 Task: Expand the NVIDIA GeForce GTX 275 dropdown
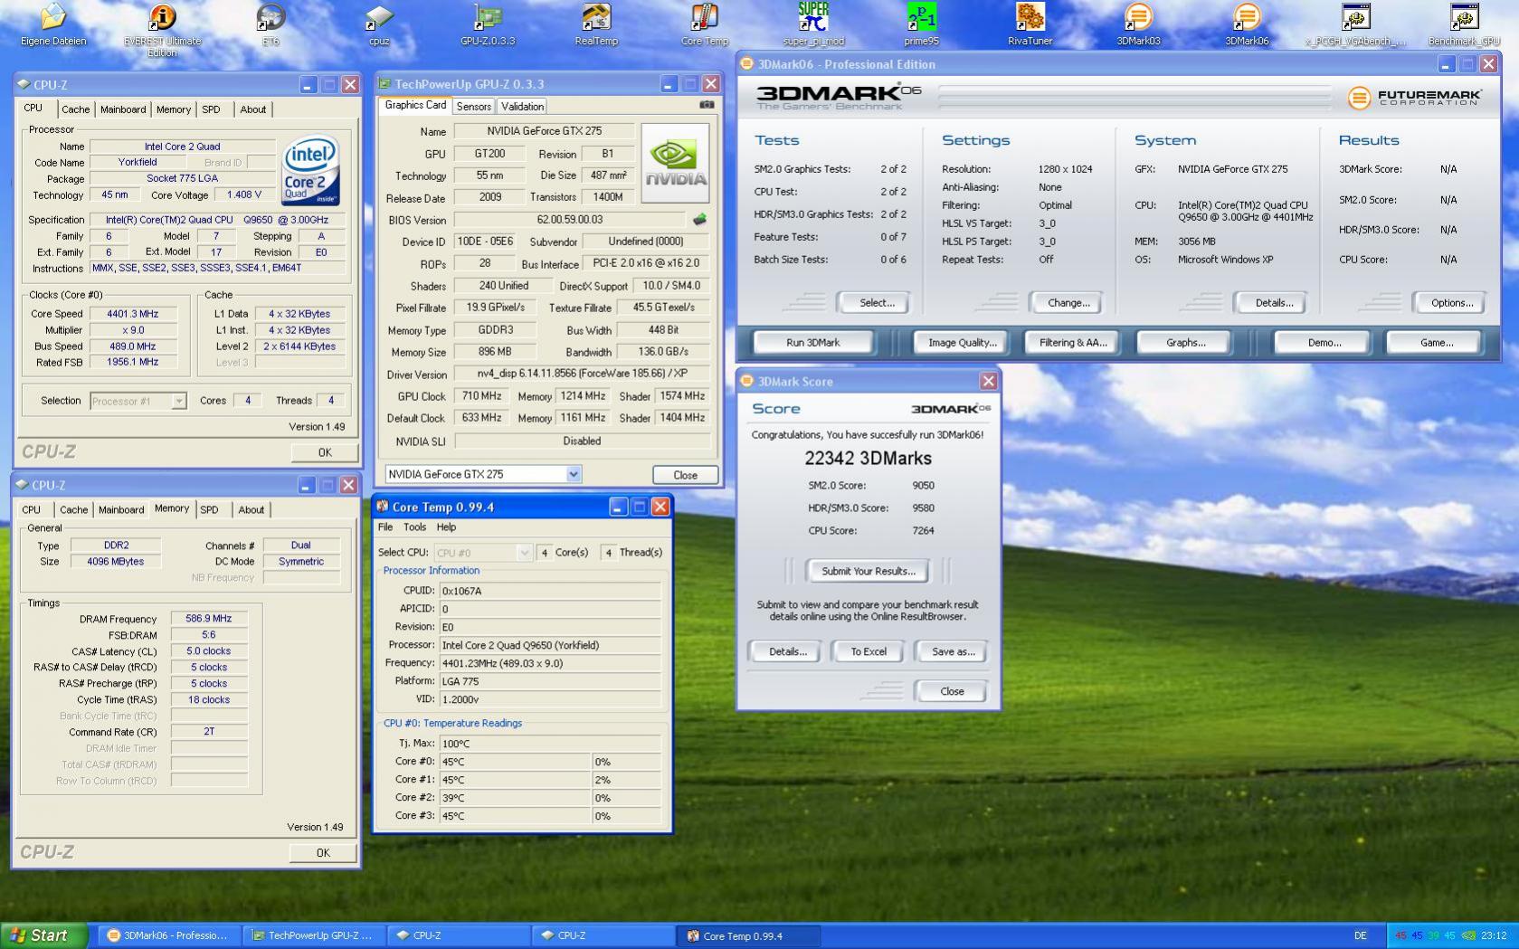[573, 474]
